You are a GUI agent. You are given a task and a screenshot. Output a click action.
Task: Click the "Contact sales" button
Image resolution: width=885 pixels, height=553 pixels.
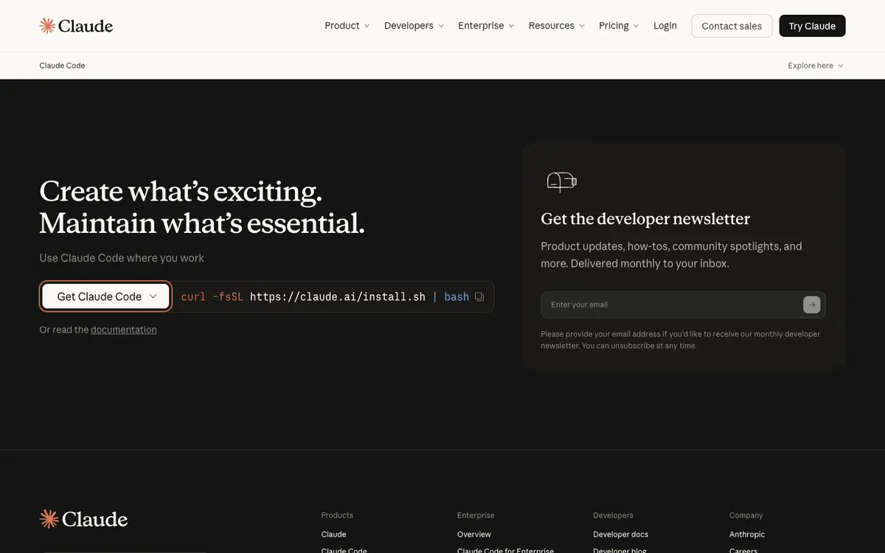732,26
